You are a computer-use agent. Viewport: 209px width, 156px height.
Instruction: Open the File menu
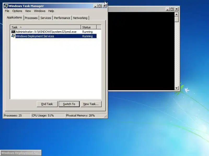(7, 11)
